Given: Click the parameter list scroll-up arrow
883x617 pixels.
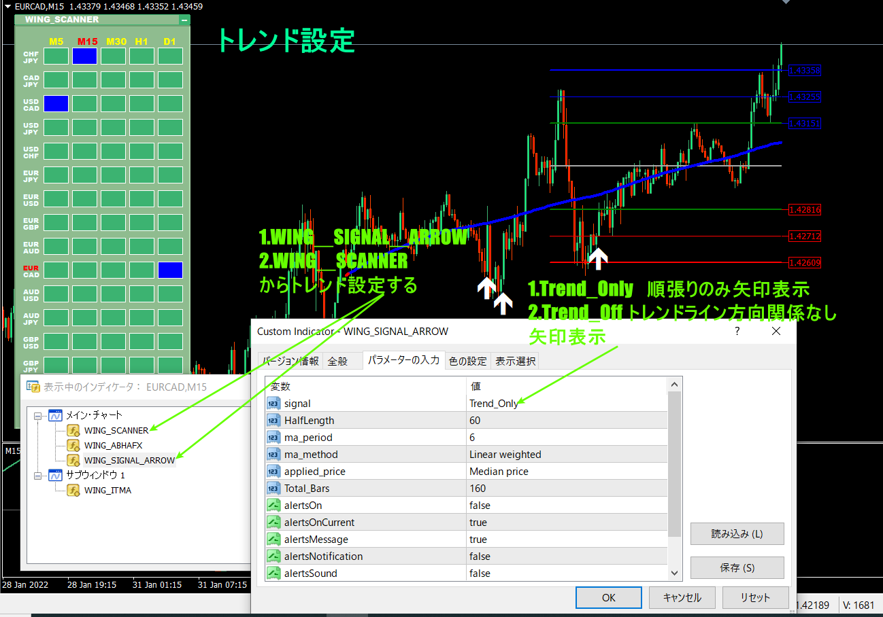Looking at the screenshot, I should pyautogui.click(x=674, y=385).
